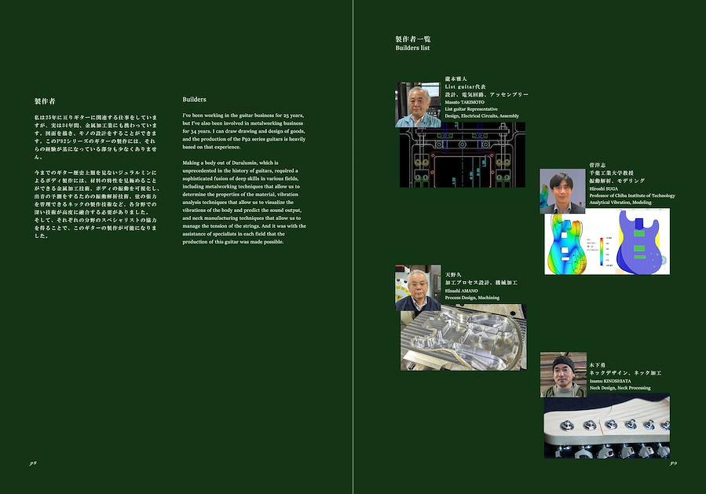Click the '製作者' Japanese heading
706x494 pixels.
[x=45, y=101]
